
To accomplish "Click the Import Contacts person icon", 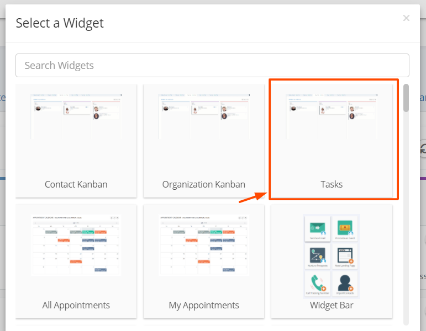I will coord(345,282).
